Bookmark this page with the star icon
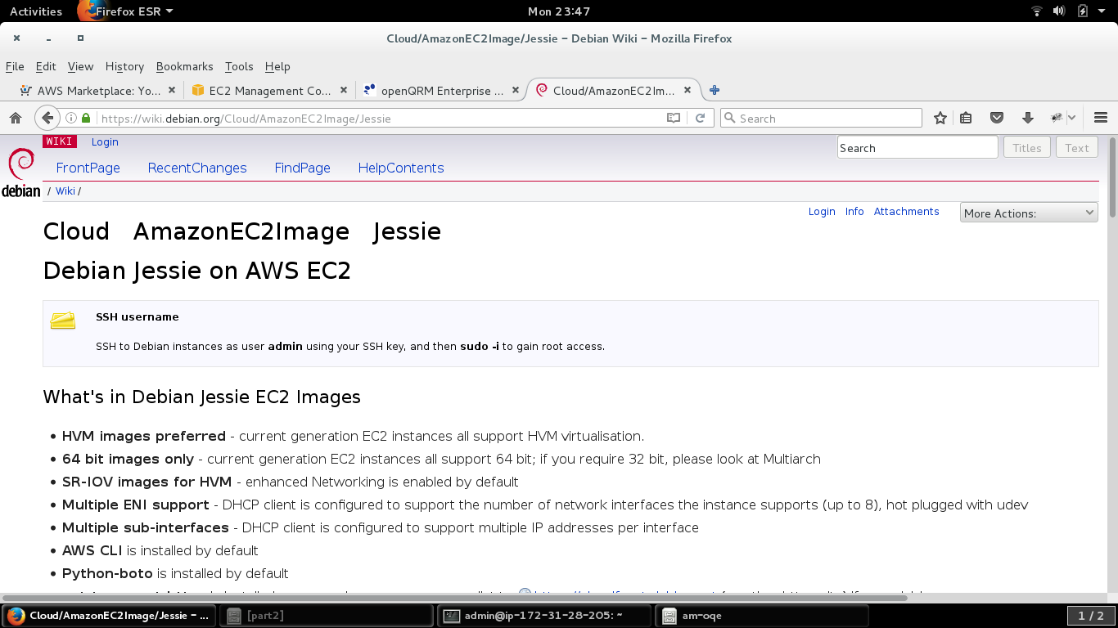 (x=940, y=118)
